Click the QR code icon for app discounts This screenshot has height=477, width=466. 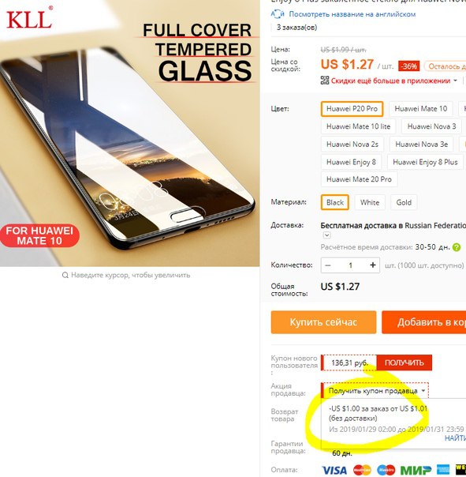coord(325,81)
